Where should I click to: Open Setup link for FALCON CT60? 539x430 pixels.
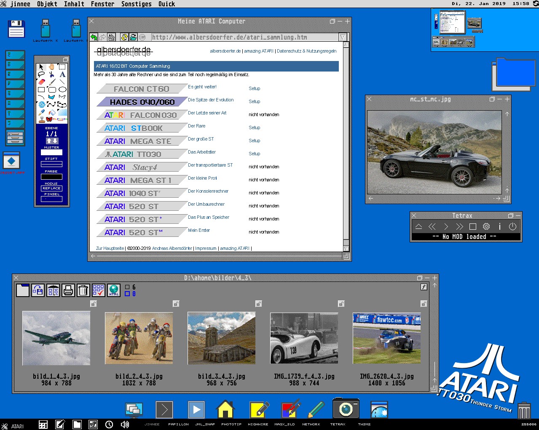(x=255, y=88)
